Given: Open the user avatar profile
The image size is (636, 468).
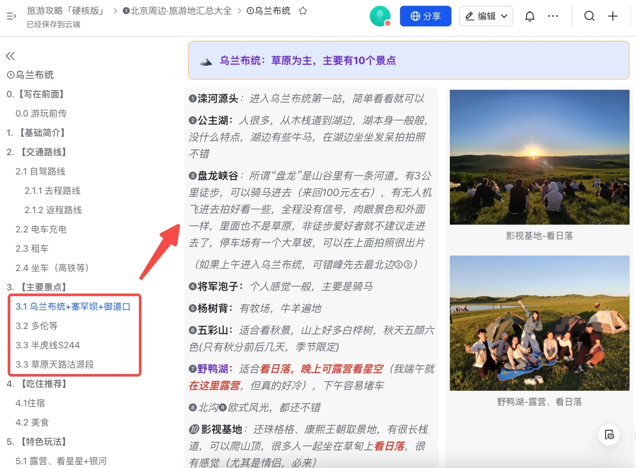Looking at the screenshot, I should pyautogui.click(x=380, y=16).
